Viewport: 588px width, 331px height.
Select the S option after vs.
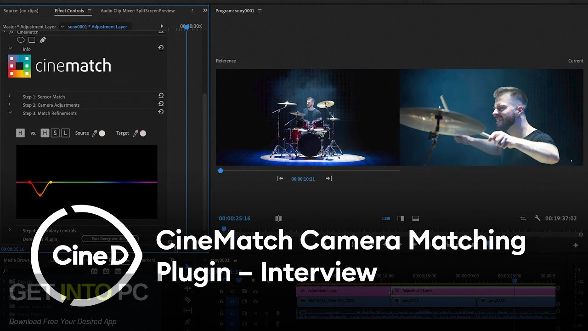(x=55, y=133)
